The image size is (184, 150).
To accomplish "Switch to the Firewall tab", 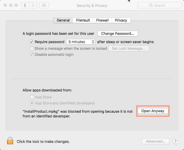I will [x=102, y=20].
